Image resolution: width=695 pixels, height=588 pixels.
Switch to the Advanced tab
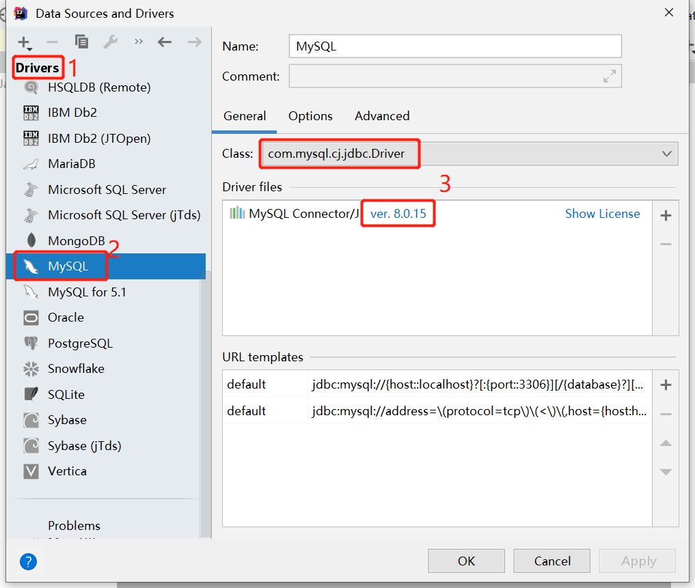382,116
